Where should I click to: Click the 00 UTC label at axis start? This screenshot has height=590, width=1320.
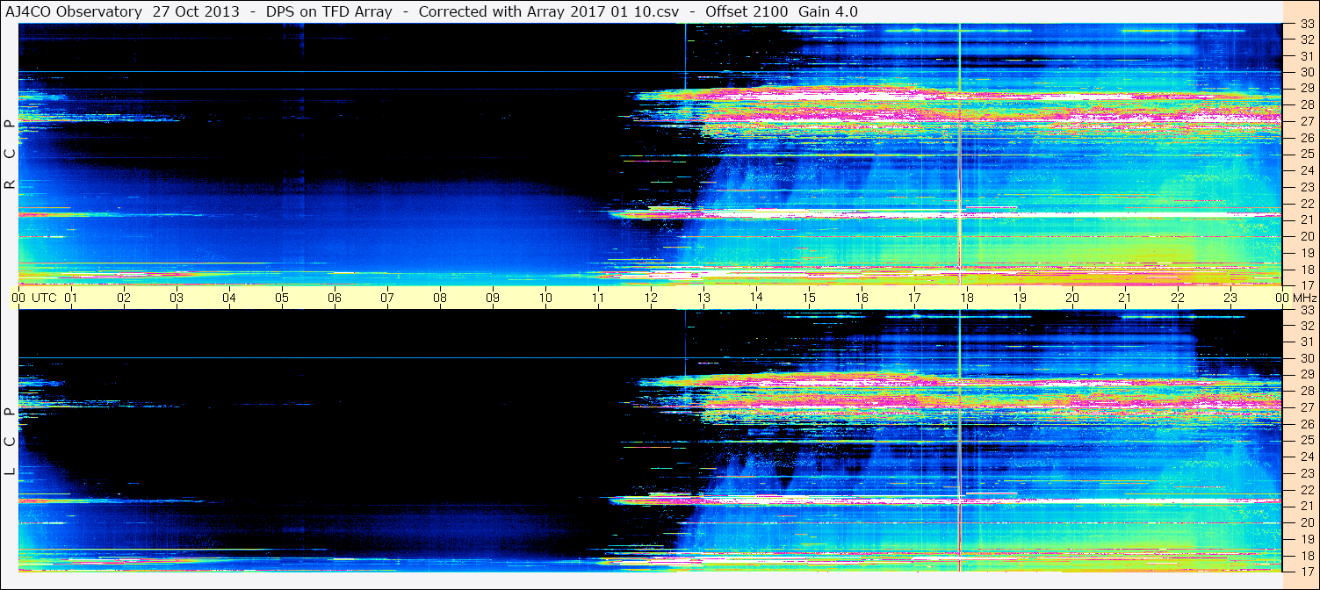point(33,298)
